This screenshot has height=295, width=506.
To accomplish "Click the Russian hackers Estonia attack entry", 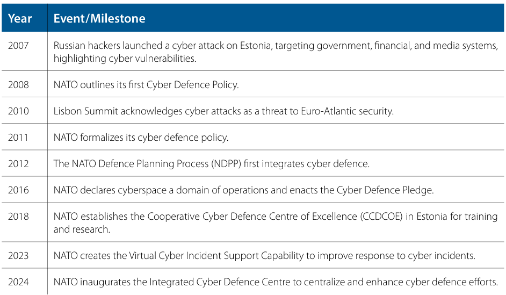I will click(276, 52).
